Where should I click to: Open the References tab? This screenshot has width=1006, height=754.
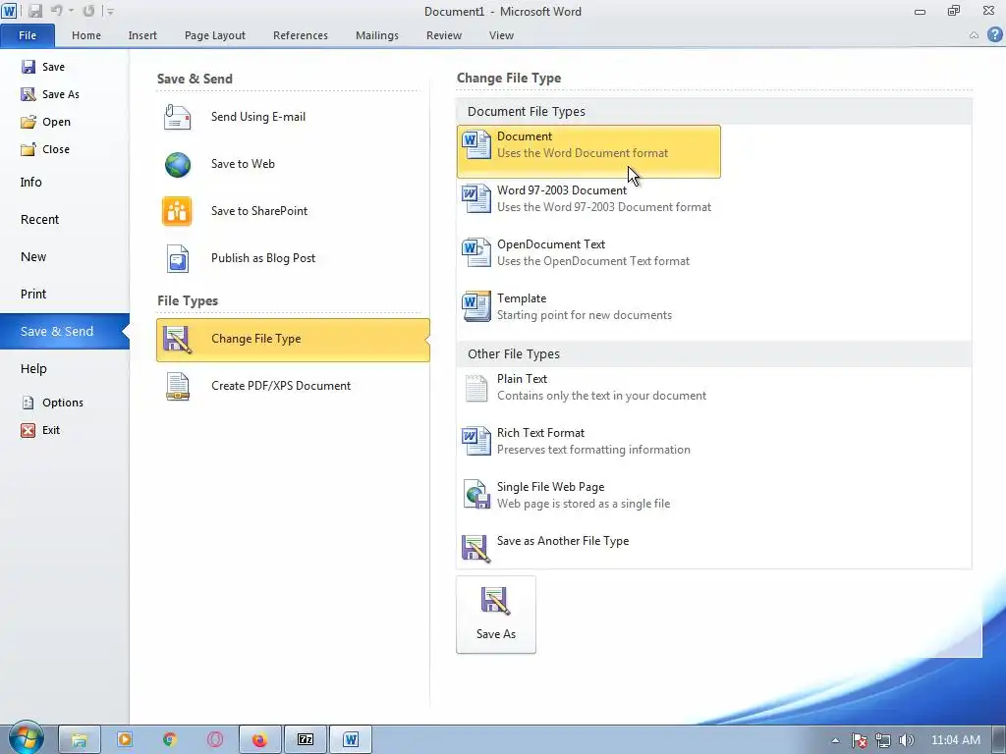point(301,35)
